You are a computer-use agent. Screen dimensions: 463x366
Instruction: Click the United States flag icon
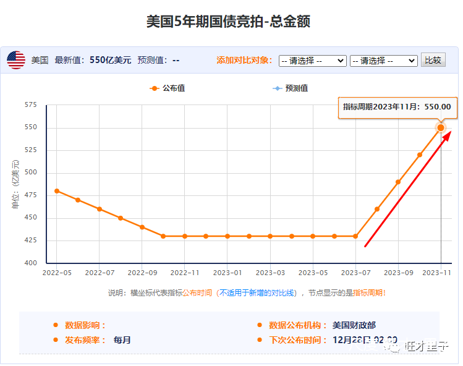16,60
